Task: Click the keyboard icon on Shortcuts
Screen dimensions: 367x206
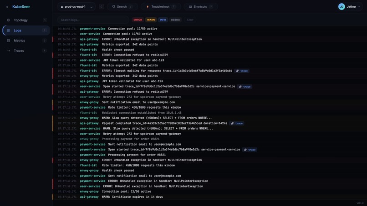Action: pyautogui.click(x=190, y=7)
